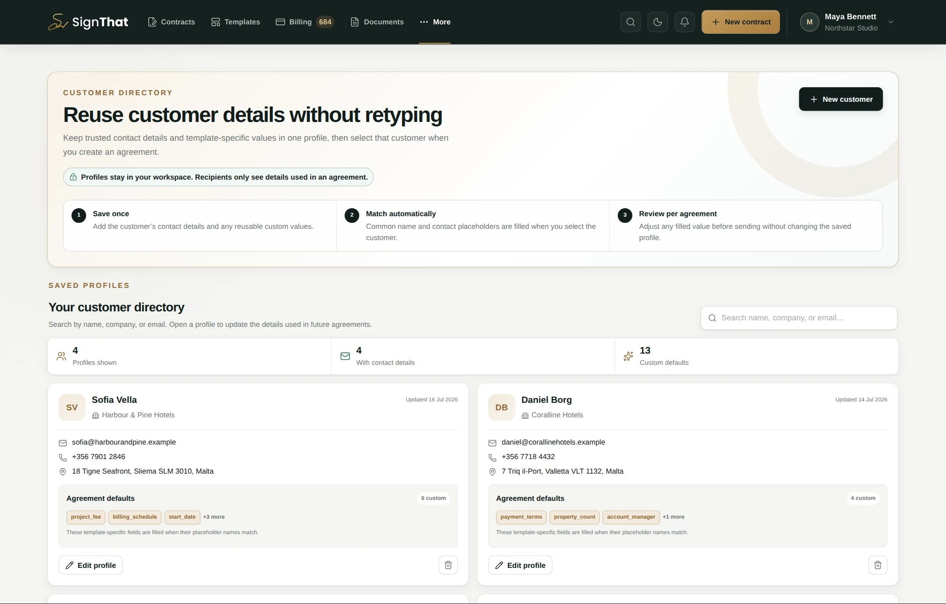Click the Updated 14 Jul 2026 label
The height and width of the screenshot is (604, 946).
point(861,400)
